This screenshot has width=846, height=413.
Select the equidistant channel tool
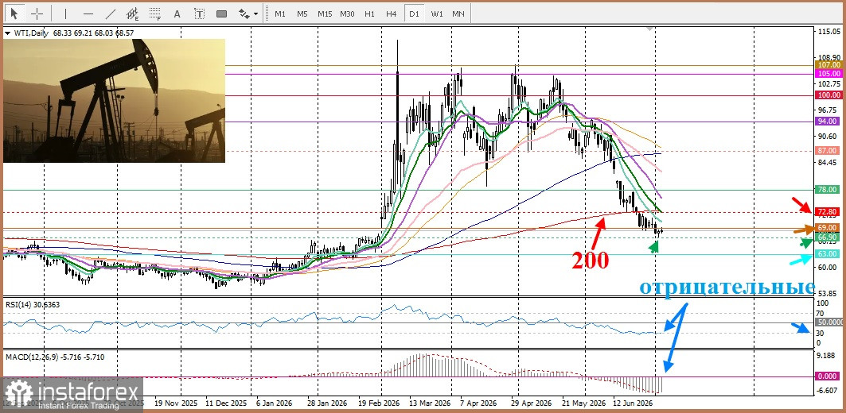coord(132,14)
